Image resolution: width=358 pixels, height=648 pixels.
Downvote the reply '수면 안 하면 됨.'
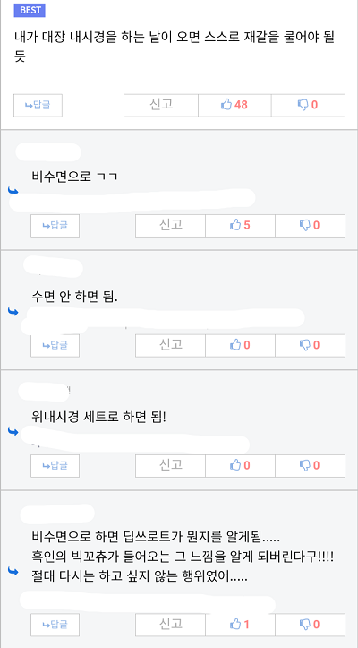310,345
